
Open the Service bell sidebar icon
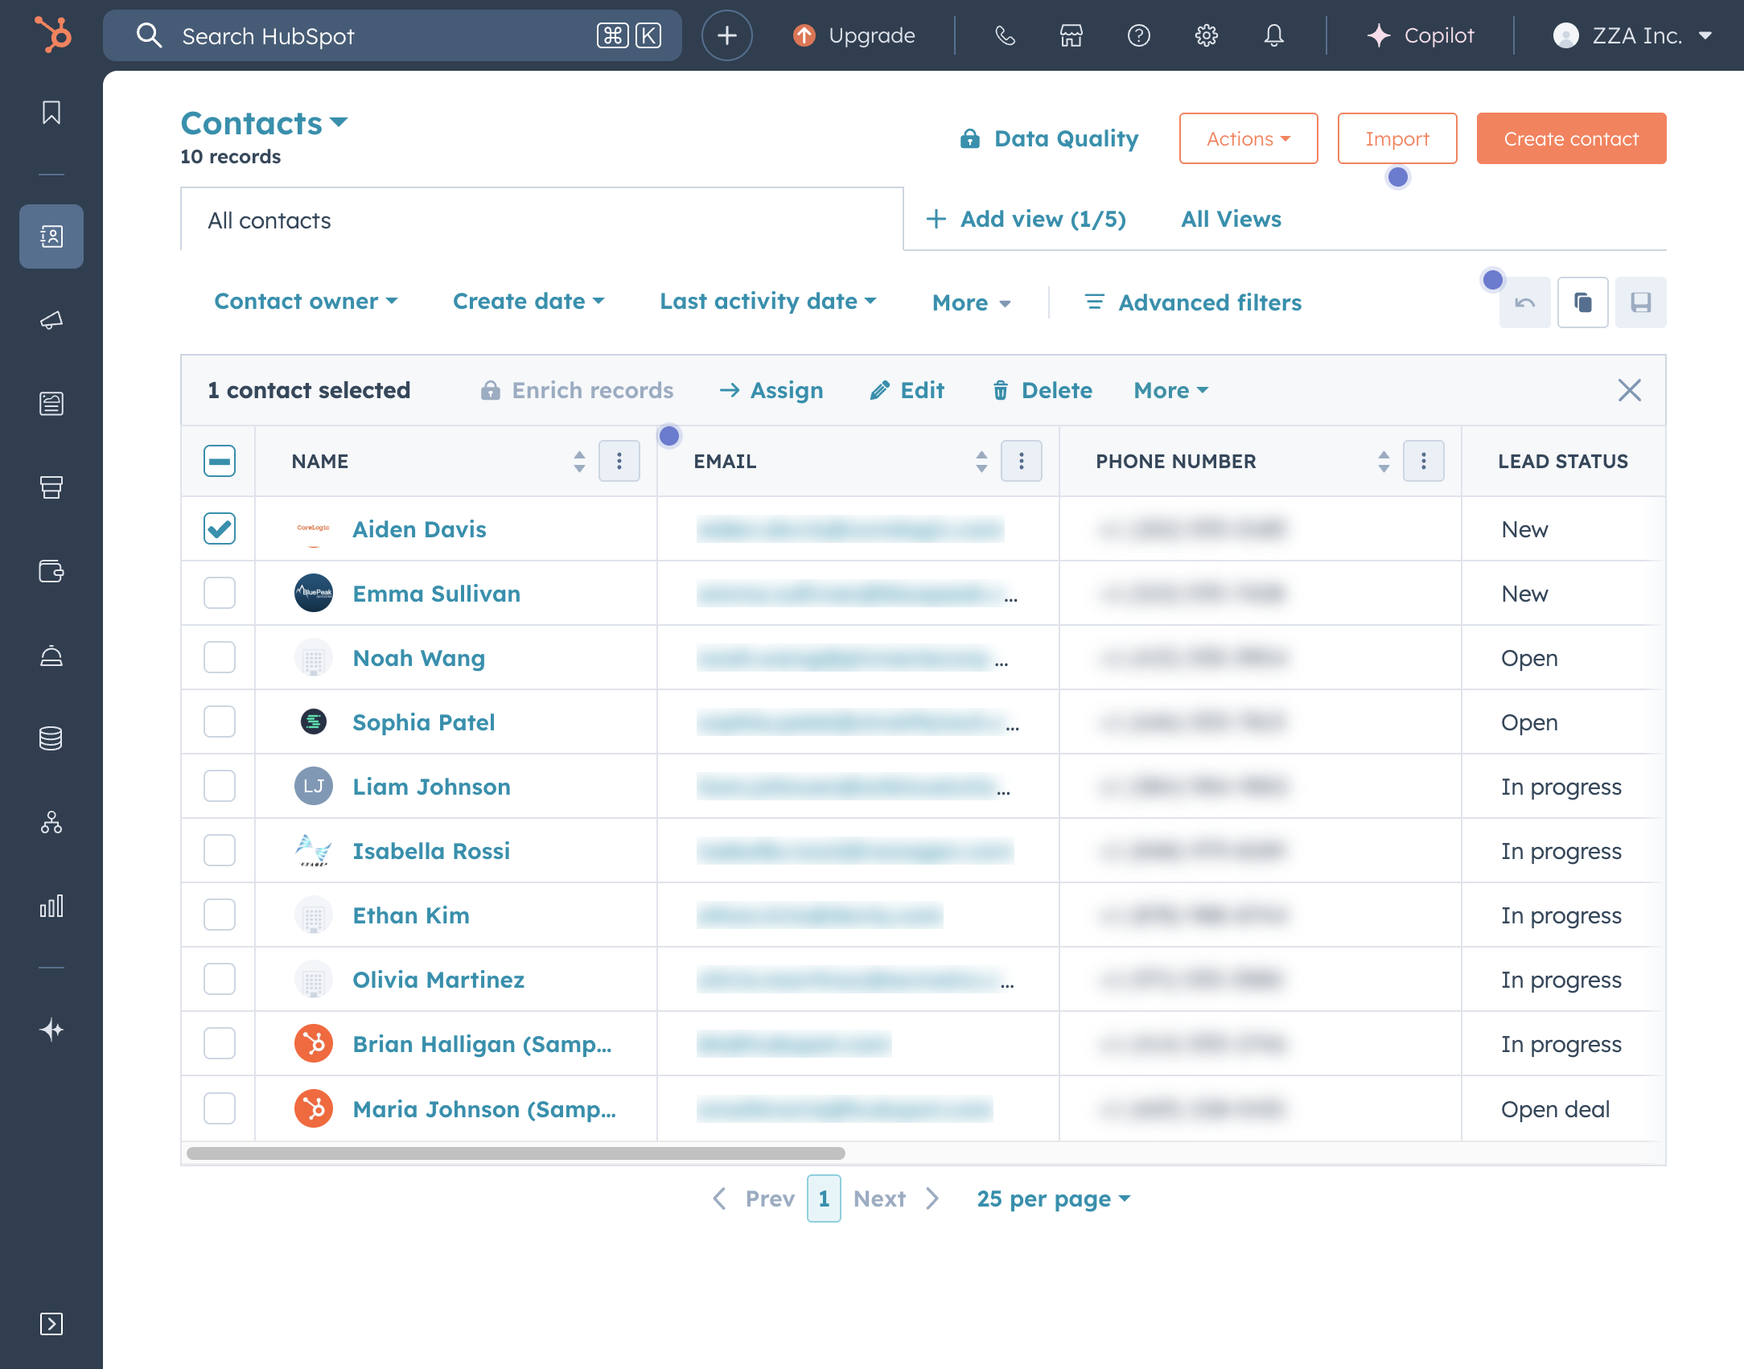tap(51, 656)
